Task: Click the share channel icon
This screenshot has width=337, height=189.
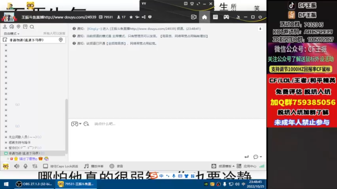Action: click(144, 17)
